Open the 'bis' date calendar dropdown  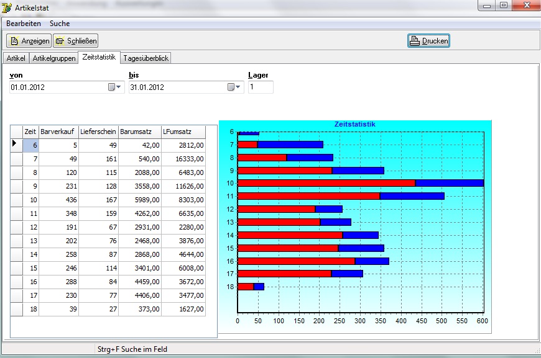[x=234, y=87]
